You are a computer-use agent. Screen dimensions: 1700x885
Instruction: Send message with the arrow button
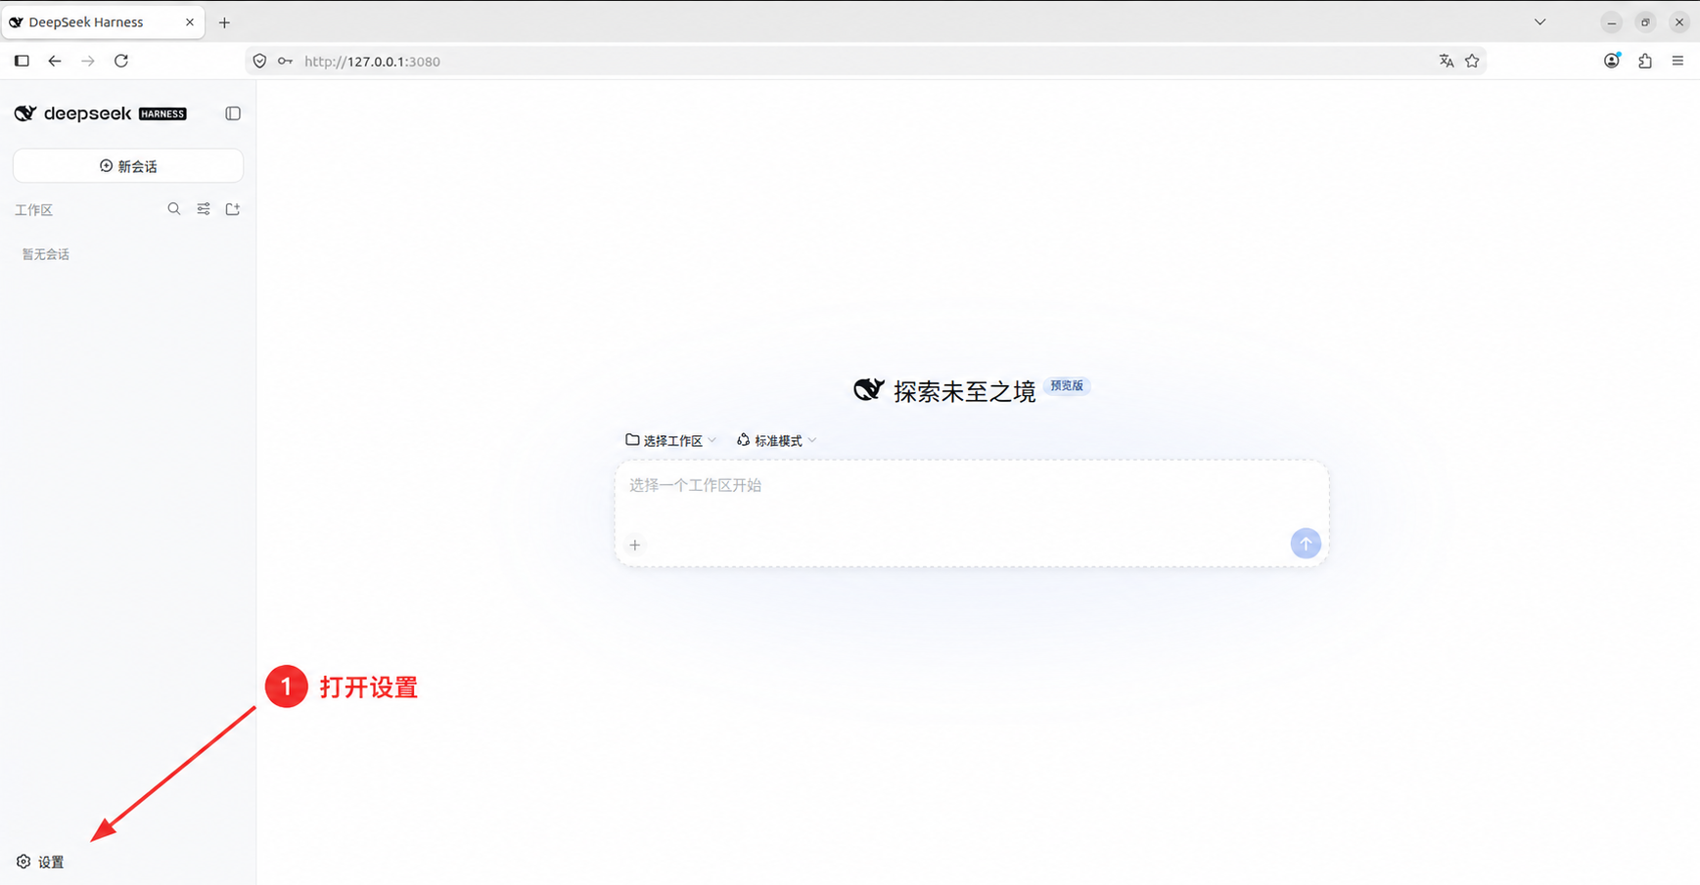click(x=1306, y=544)
